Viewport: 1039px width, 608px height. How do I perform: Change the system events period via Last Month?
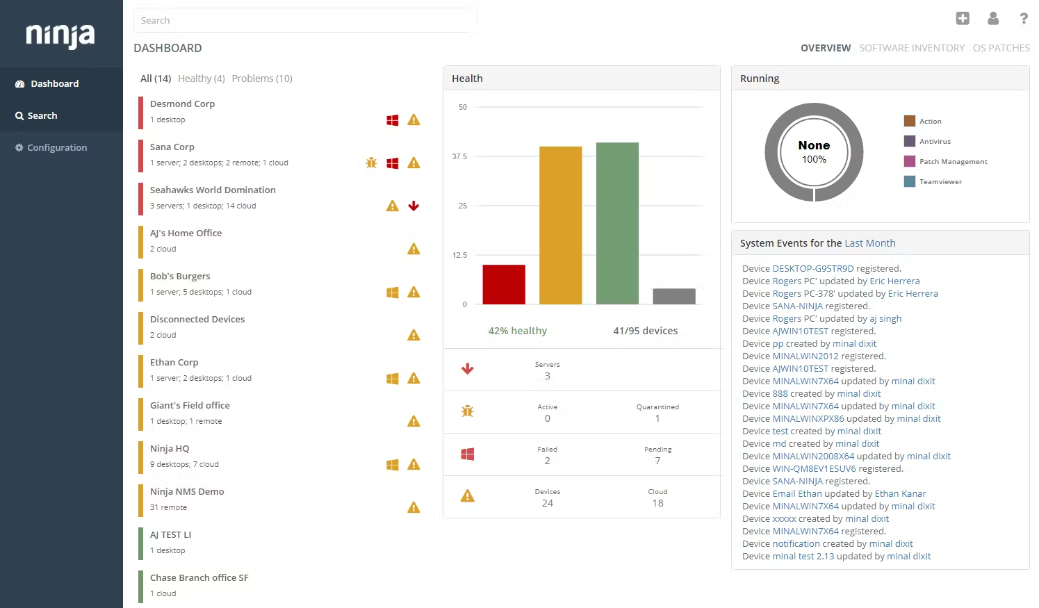(x=869, y=243)
